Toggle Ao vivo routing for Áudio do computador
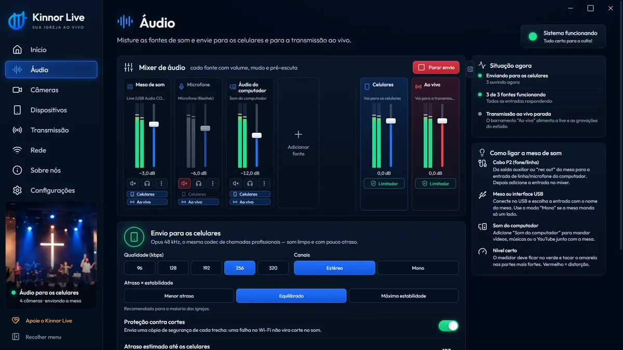Image resolution: width=623 pixels, height=350 pixels. pos(250,202)
